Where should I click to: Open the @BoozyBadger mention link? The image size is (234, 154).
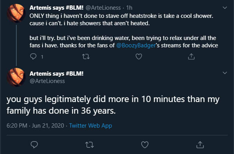136,45
